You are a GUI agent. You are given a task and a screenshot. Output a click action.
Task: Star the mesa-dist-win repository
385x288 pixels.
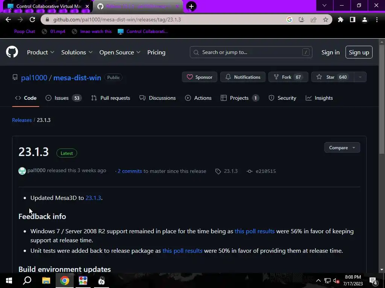click(x=332, y=77)
